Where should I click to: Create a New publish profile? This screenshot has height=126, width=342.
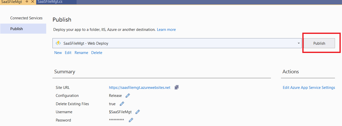[x=58, y=53]
